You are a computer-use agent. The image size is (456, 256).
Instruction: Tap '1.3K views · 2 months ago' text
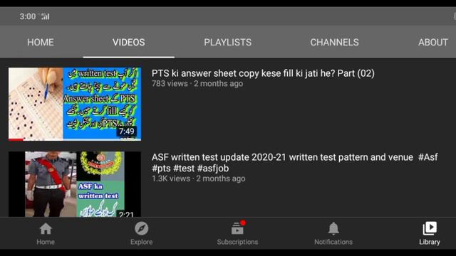point(198,178)
